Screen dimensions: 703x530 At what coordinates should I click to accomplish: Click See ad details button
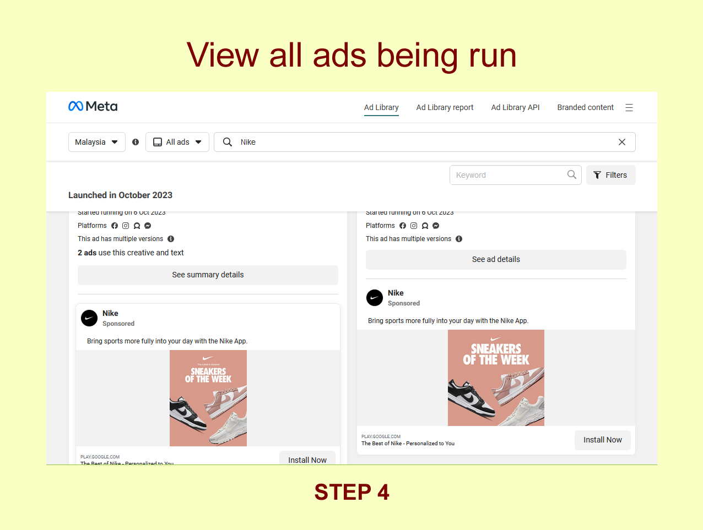click(496, 259)
